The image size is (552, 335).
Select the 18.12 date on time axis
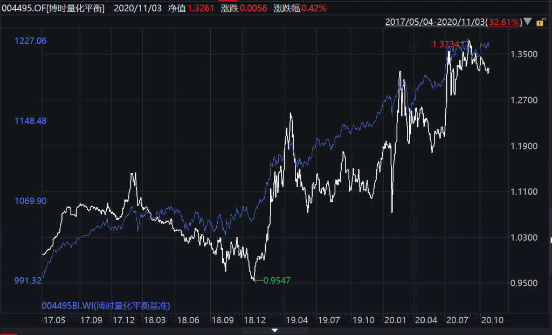coord(254,320)
